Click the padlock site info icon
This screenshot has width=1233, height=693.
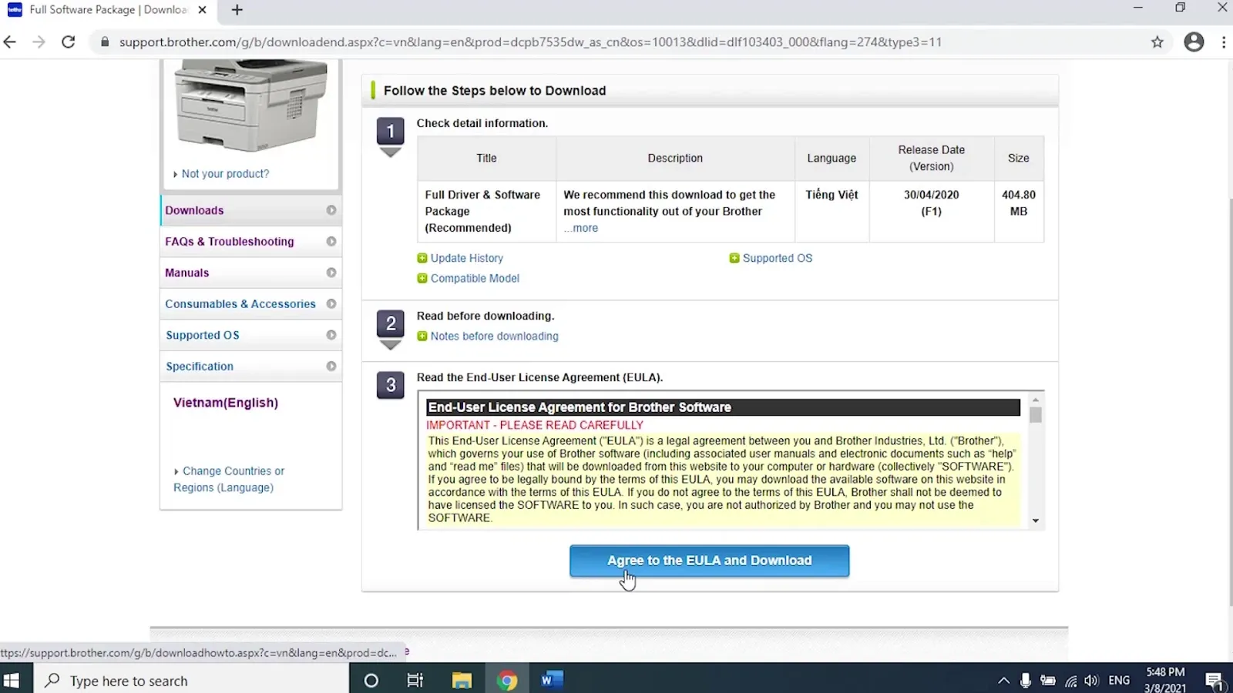(x=105, y=42)
